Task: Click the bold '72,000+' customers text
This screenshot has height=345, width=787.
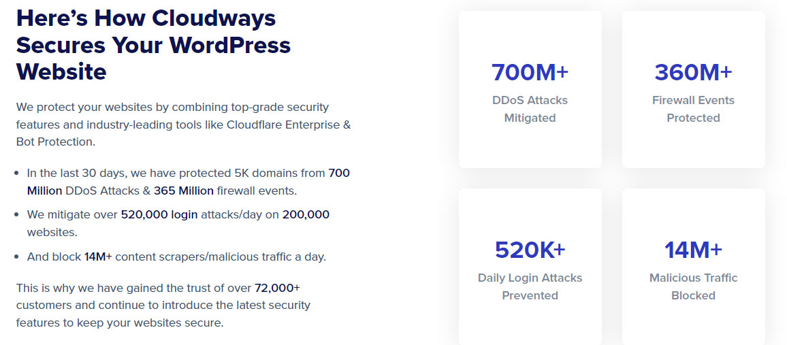Action: 277,288
